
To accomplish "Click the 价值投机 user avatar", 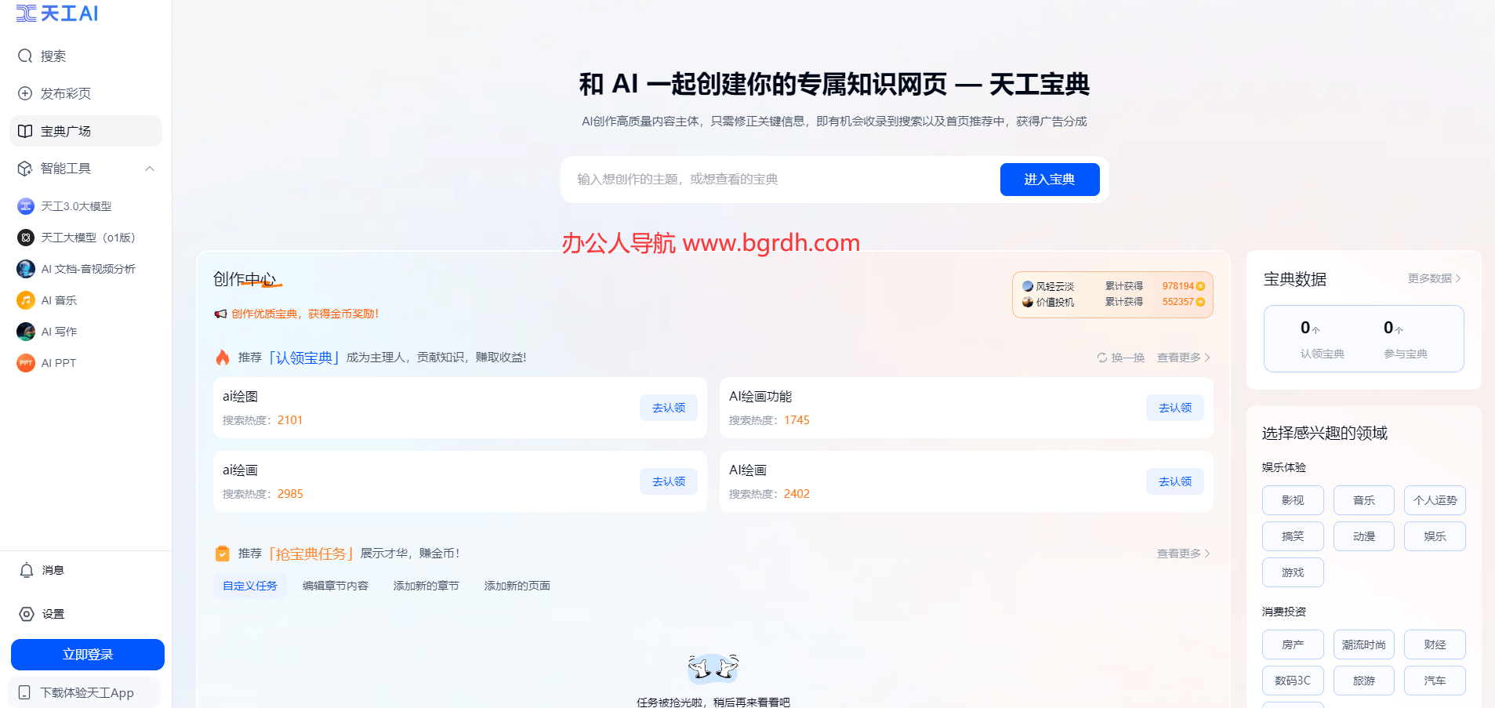I will click(x=1028, y=302).
